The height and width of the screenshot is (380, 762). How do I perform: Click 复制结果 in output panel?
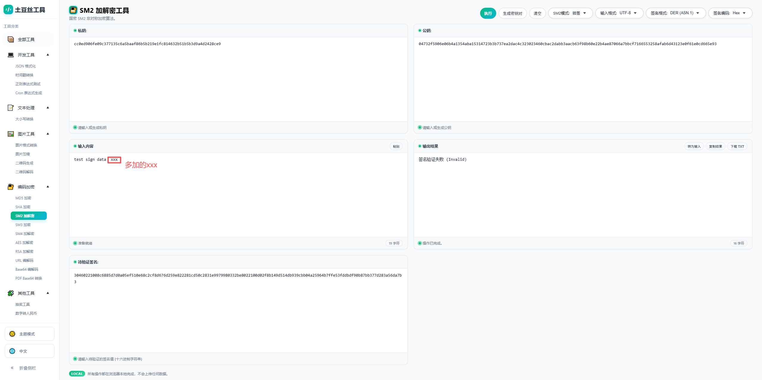coord(715,146)
